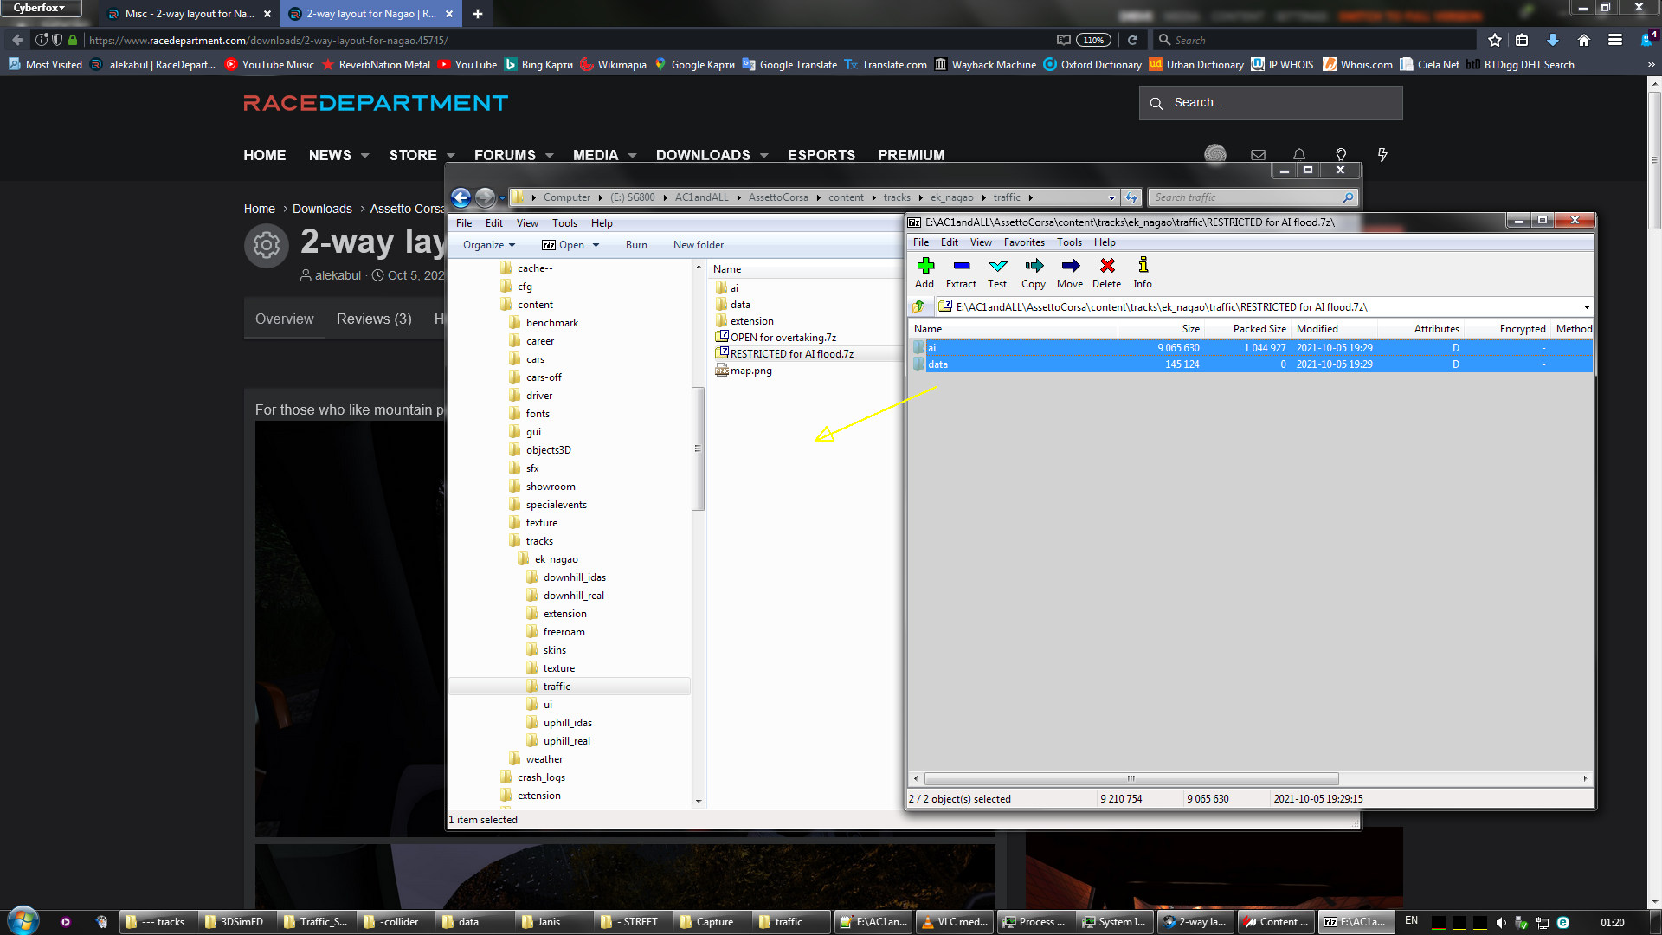Open the RaceDepartment inbox envelope icon
Image resolution: width=1662 pixels, height=935 pixels.
click(1258, 155)
